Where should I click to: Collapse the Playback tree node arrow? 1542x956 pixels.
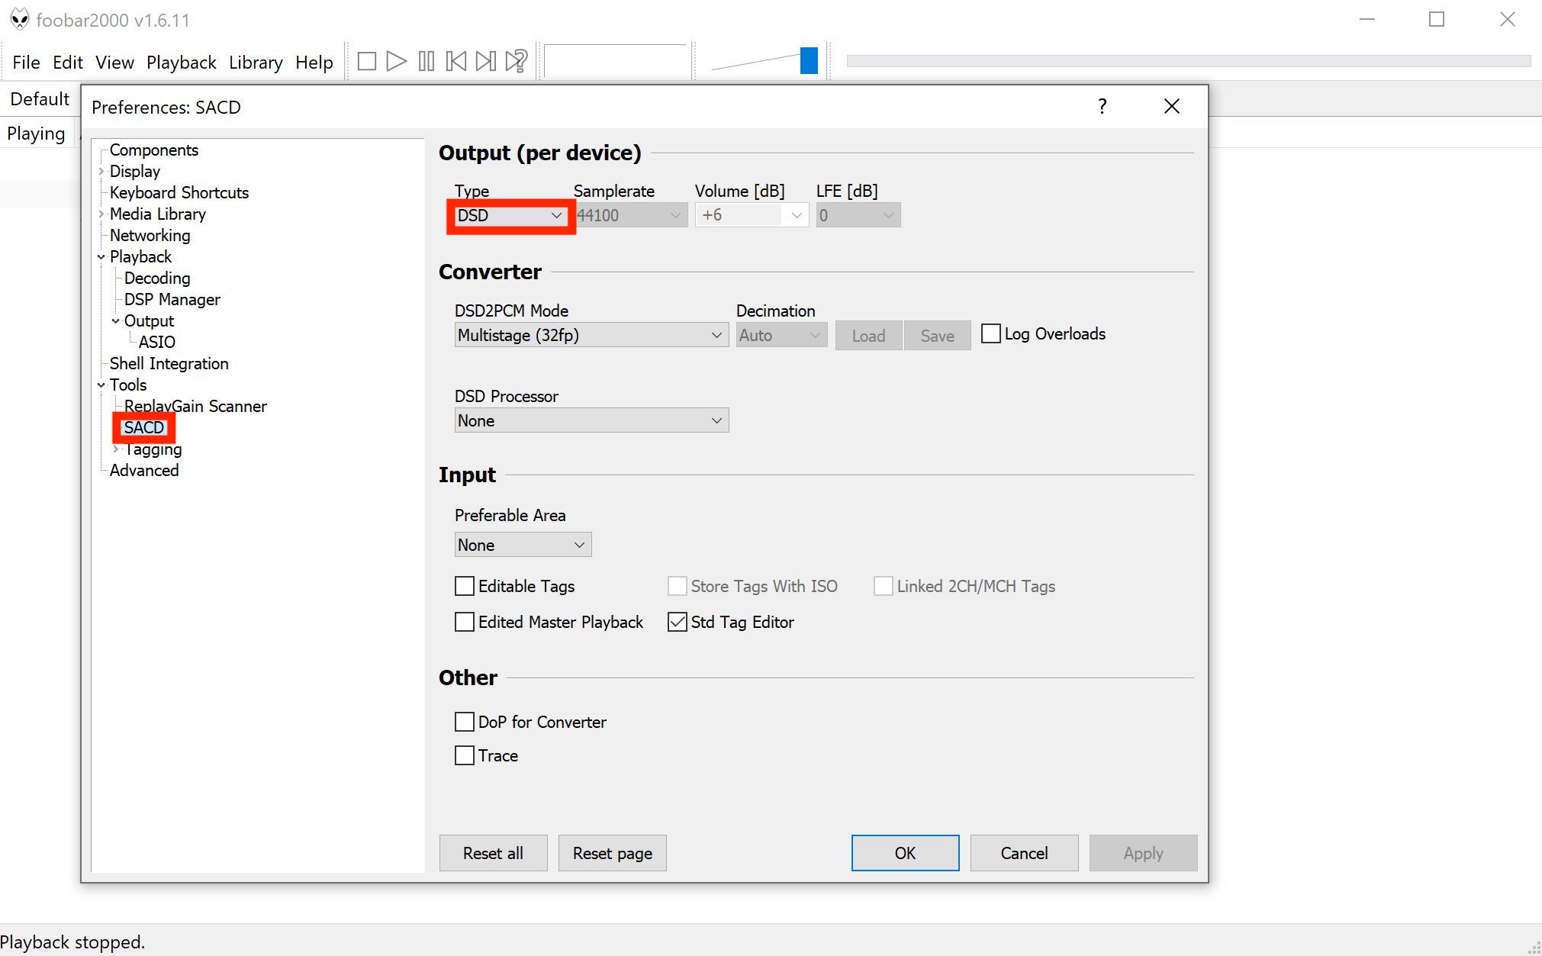click(x=101, y=257)
